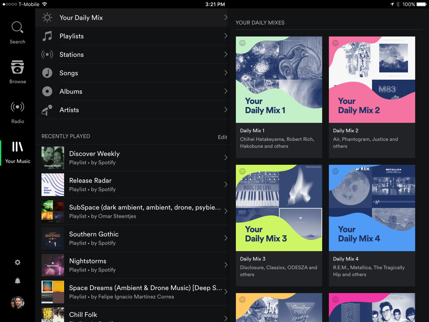The width and height of the screenshot is (429, 322).
Task: Open SubSpace dark ambient playlist title
Action: click(145, 207)
